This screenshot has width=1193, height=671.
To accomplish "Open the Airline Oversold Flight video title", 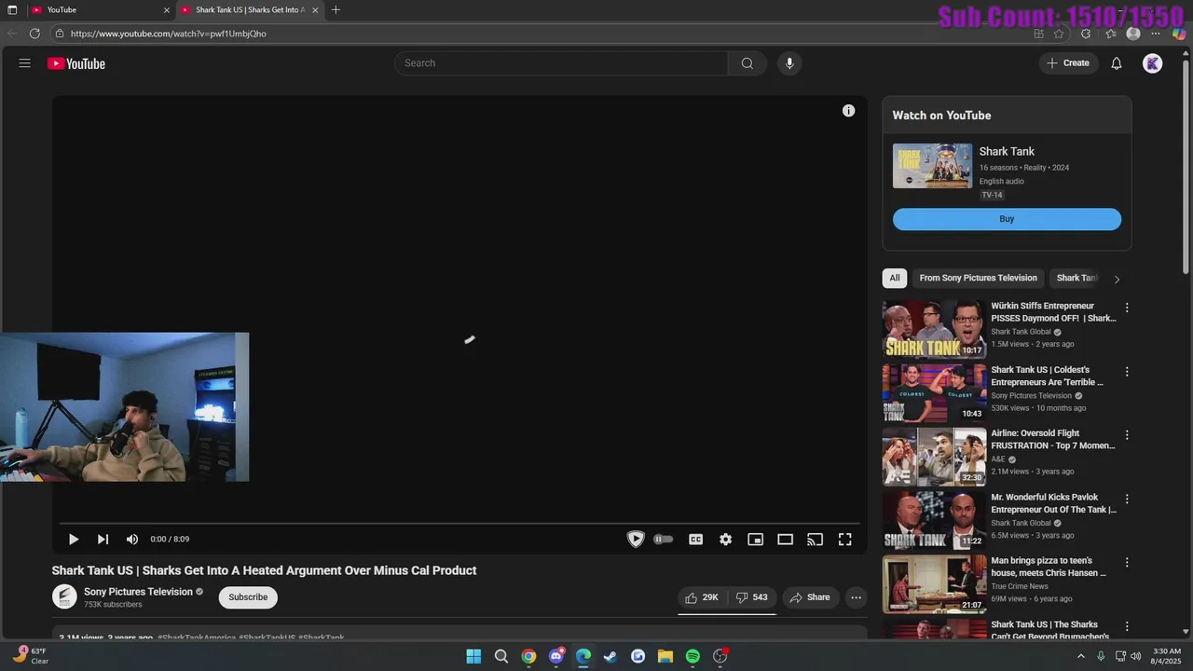I will [1052, 439].
